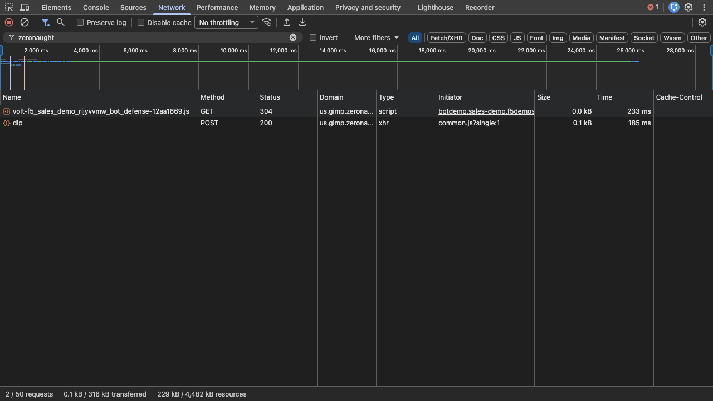
Task: Stop recording network log
Action: pos(8,22)
